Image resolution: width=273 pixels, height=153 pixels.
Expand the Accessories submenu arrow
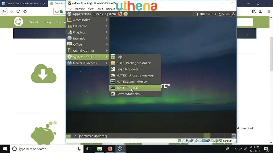tap(107, 20)
